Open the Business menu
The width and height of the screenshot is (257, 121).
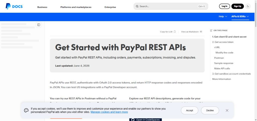point(42,7)
